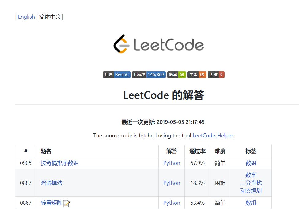
Task: Click the 简单 68 badge
Action: 176,75
